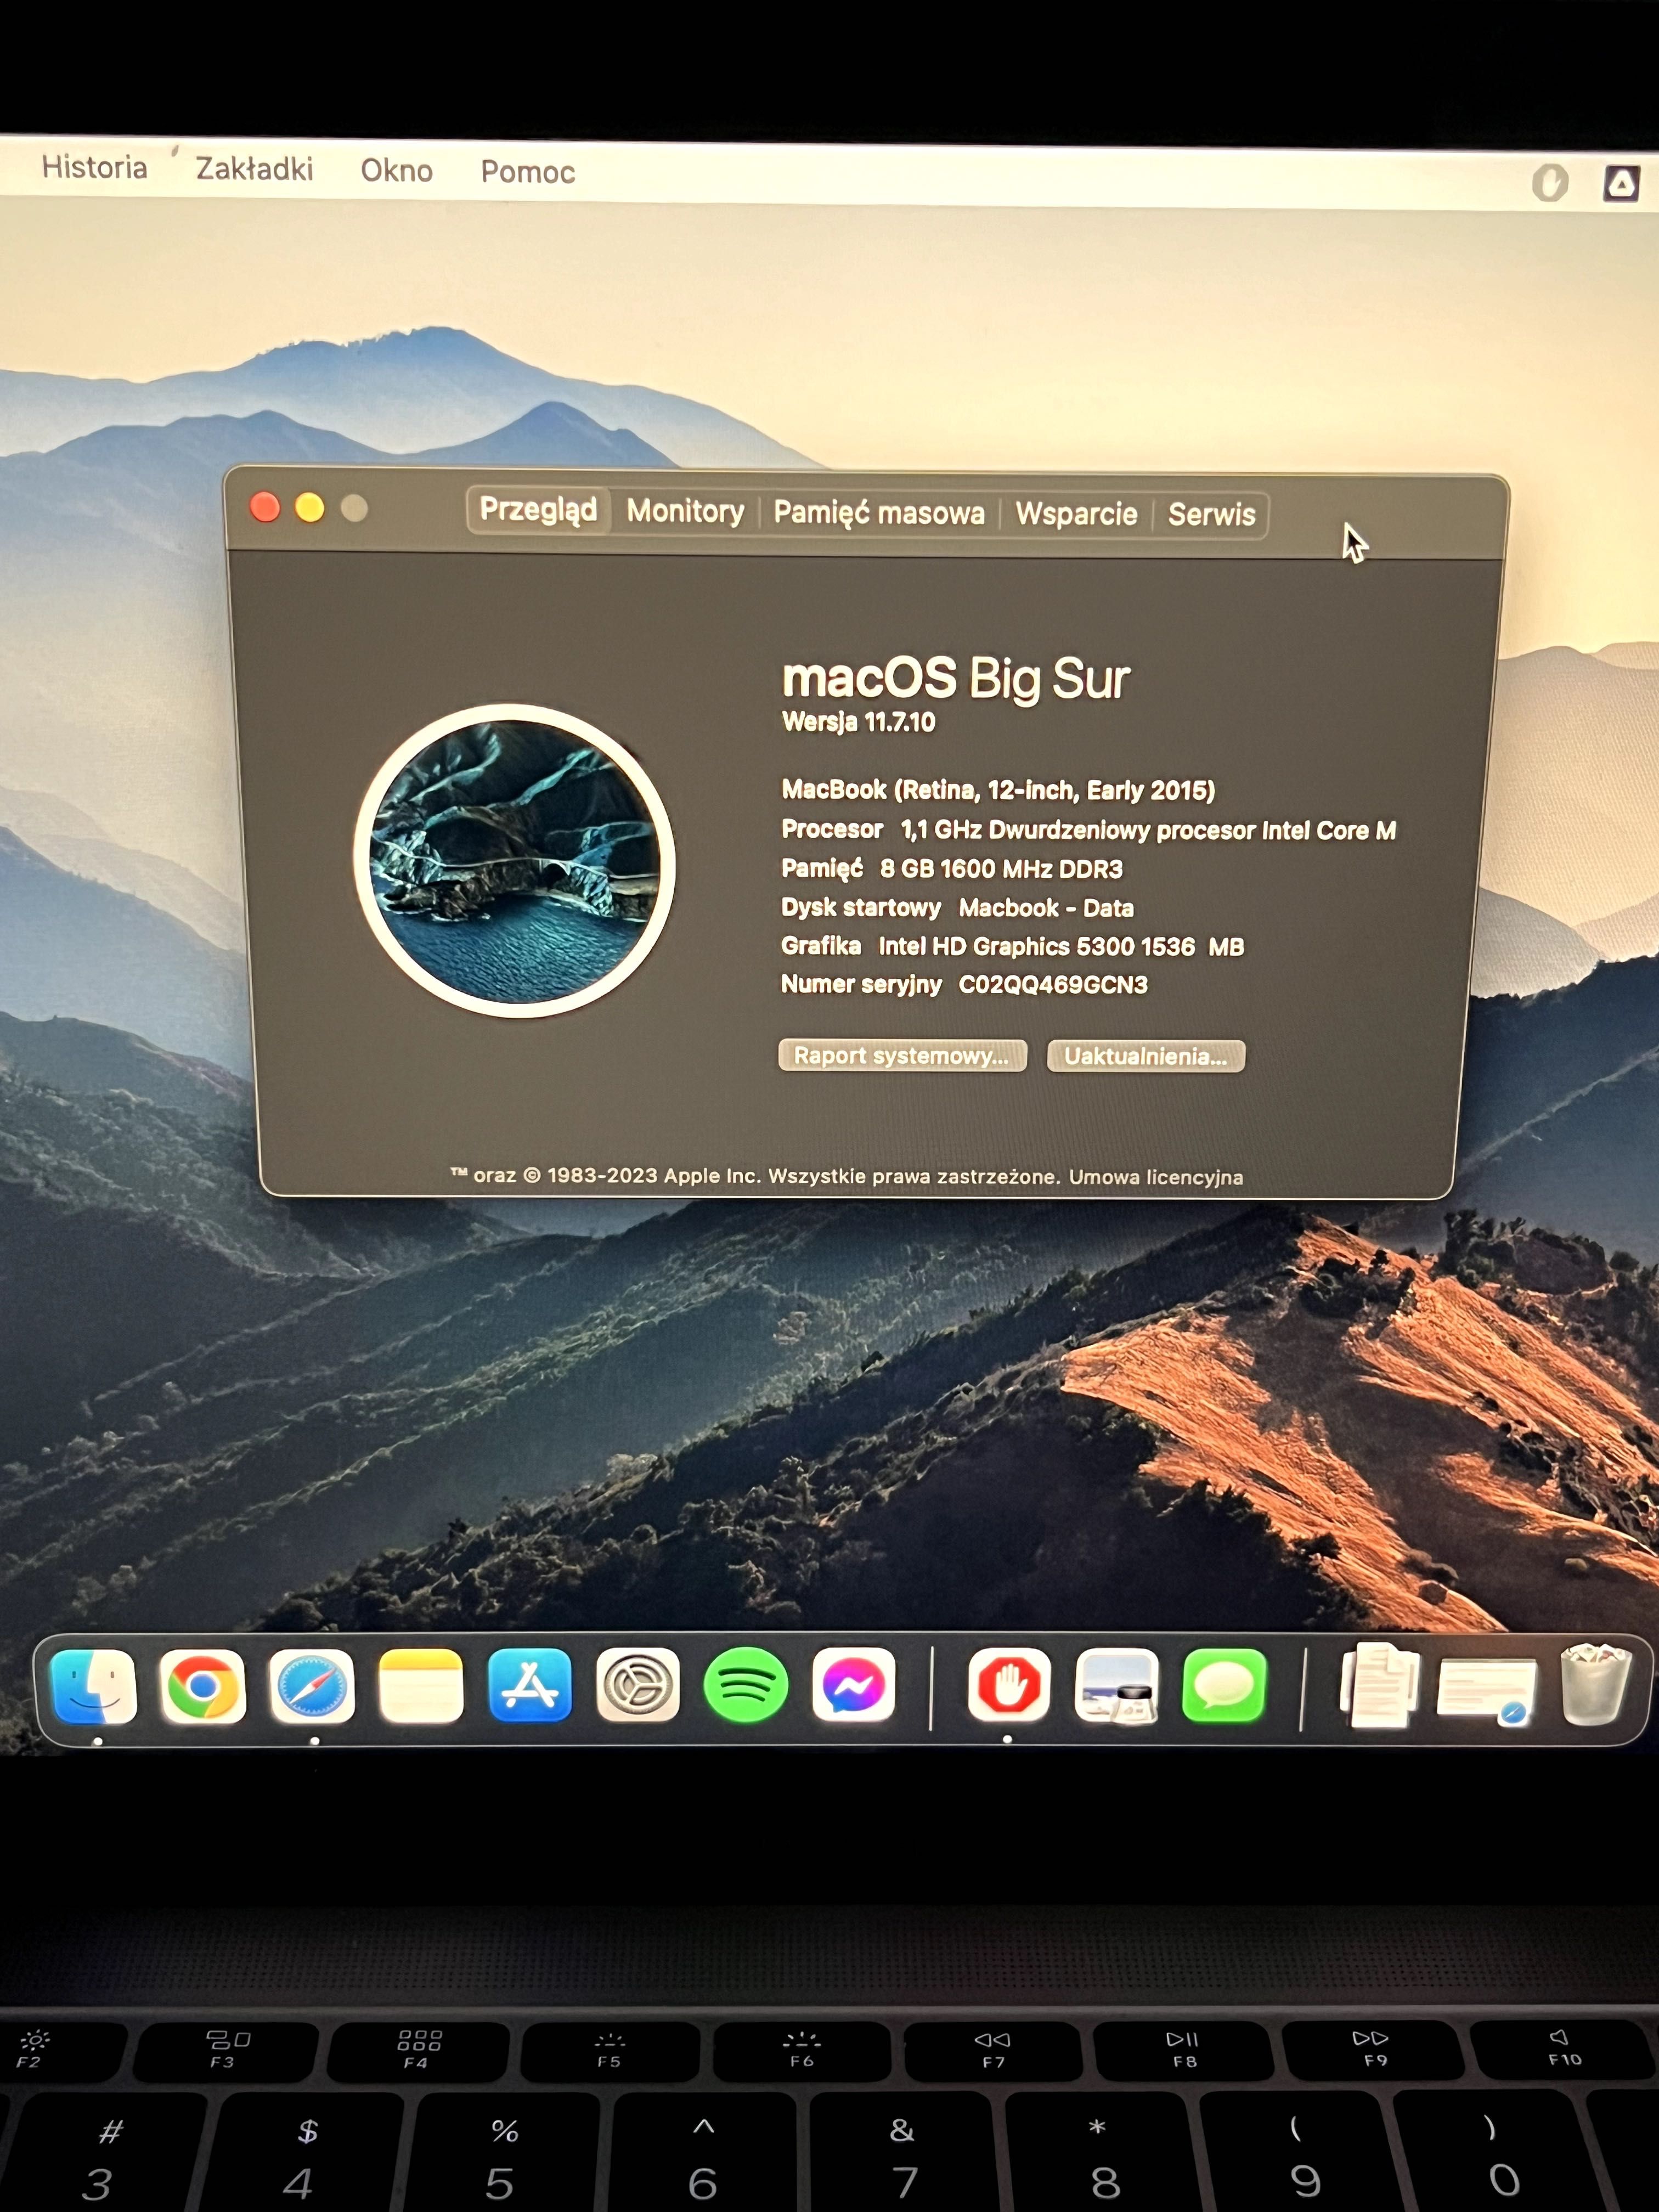Image resolution: width=1659 pixels, height=2212 pixels.
Task: Open the documents stack in Dock
Action: [x=1381, y=1686]
